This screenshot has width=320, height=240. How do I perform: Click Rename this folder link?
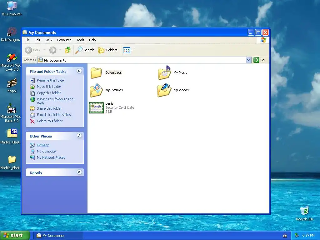click(51, 80)
